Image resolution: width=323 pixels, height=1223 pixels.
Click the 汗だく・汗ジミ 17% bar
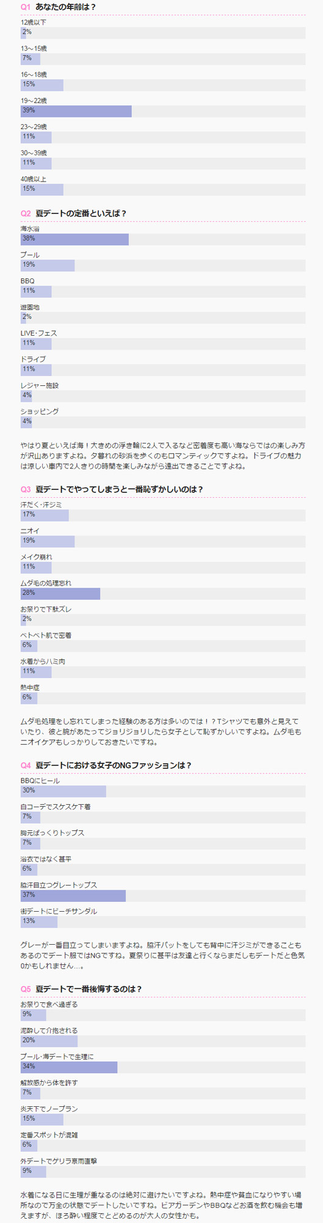(163, 514)
